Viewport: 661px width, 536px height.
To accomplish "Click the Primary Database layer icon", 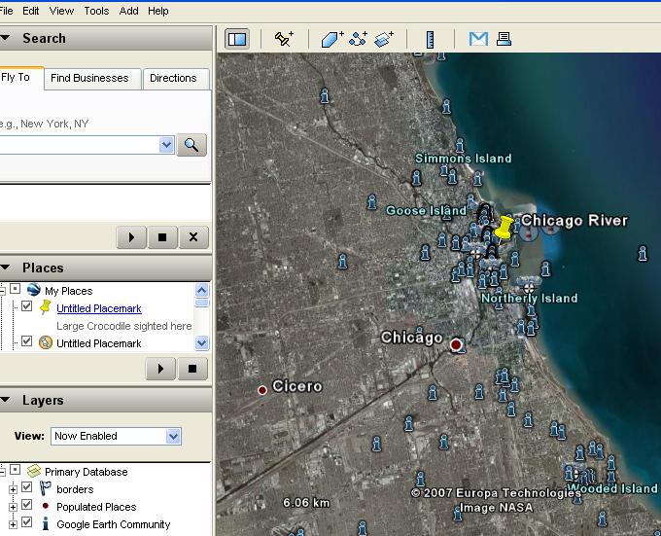I will [34, 471].
